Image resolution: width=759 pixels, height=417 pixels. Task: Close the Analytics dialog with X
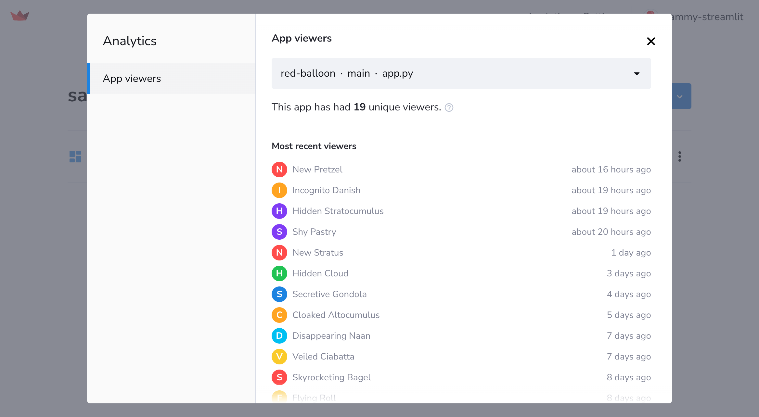pos(651,41)
